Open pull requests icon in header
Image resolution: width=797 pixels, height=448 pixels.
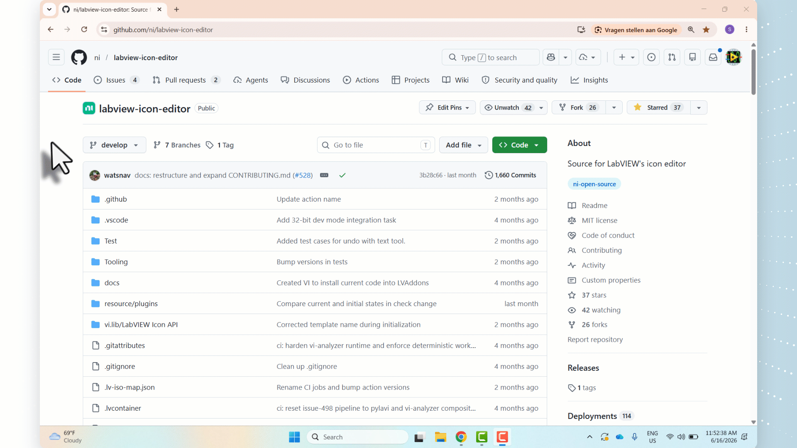(672, 57)
